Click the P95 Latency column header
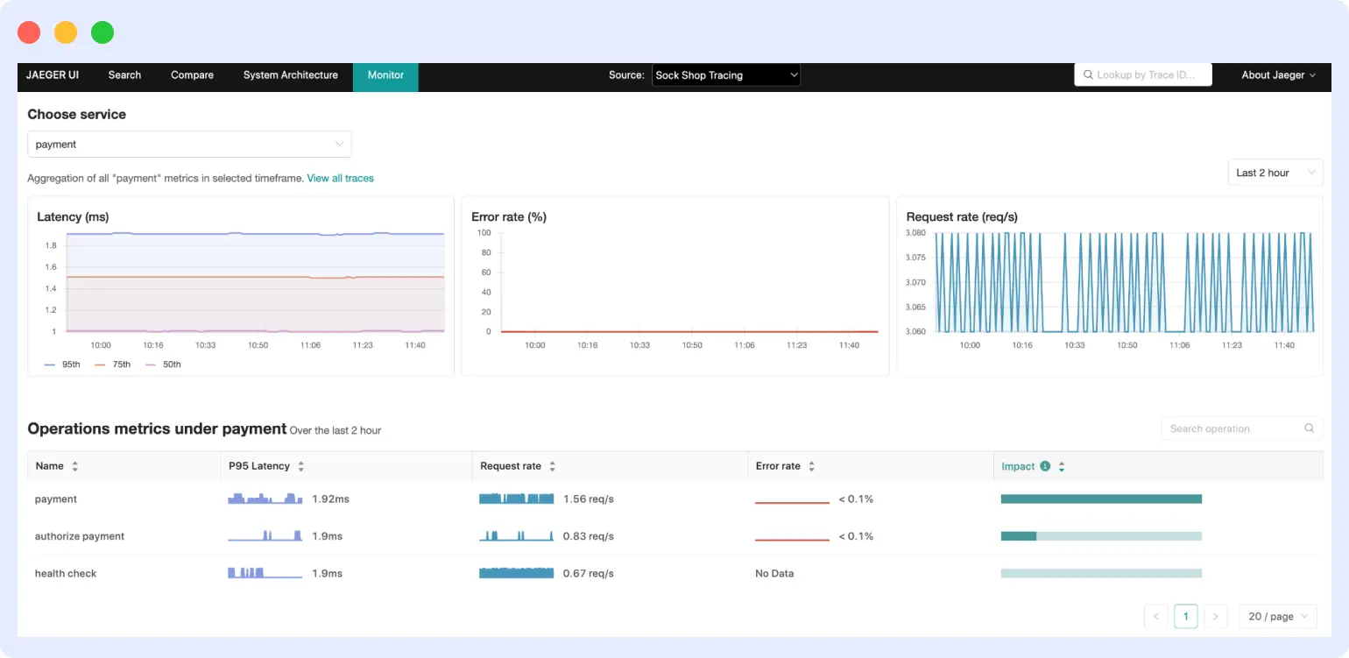Viewport: 1349px width, 658px height. point(346,467)
